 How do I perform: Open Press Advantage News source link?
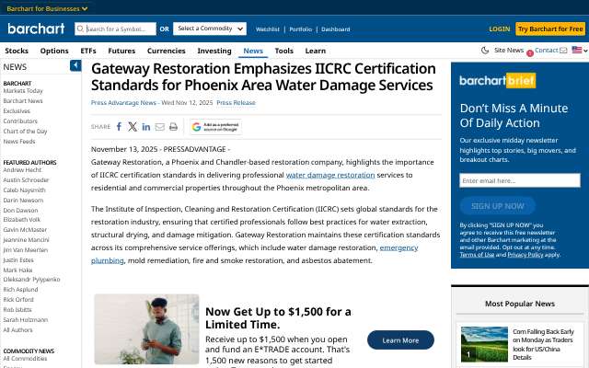pos(123,102)
